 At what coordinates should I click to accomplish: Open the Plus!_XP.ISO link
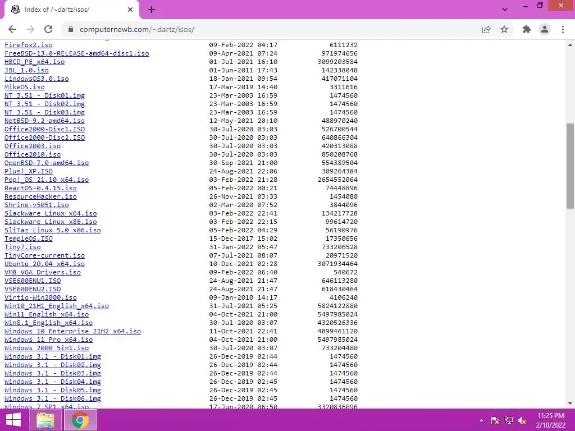click(x=29, y=171)
